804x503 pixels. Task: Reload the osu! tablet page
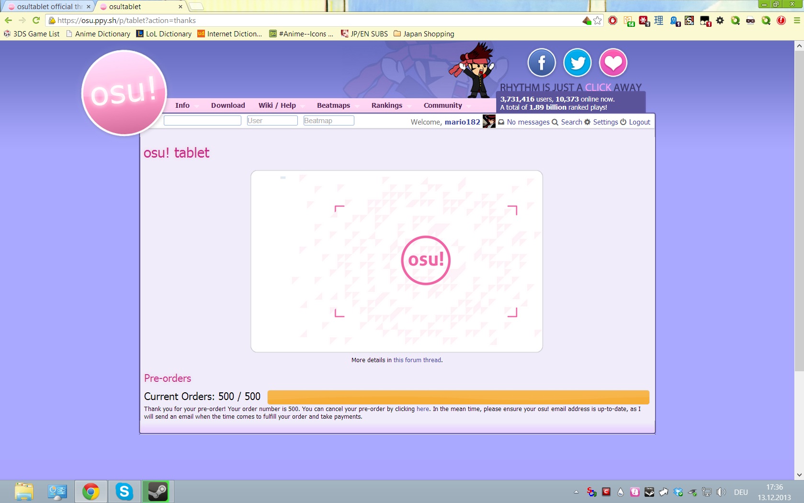pyautogui.click(x=36, y=20)
